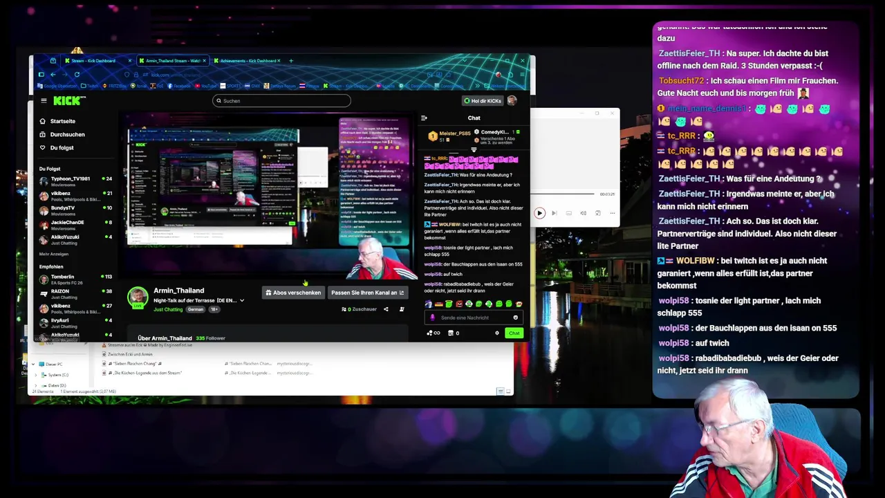Image resolution: width=885 pixels, height=498 pixels.
Task: Select Daten (D:) in File Explorer tree
Action: (55, 385)
